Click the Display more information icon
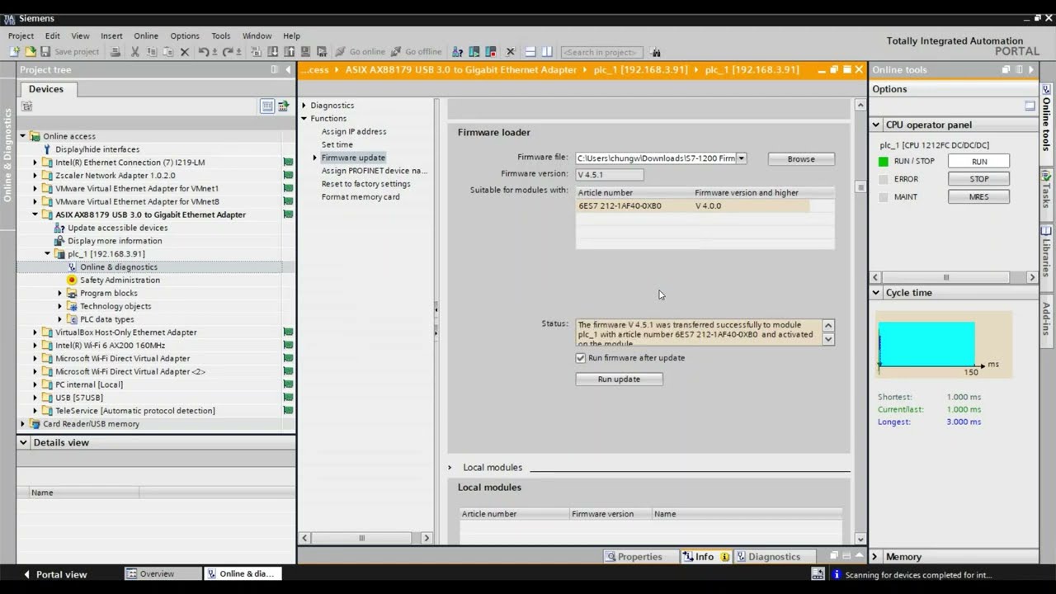The image size is (1056, 594). [x=60, y=241]
